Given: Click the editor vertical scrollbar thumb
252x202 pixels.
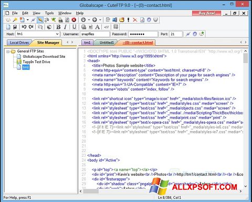Looking at the screenshot, I should [x=246, y=58].
